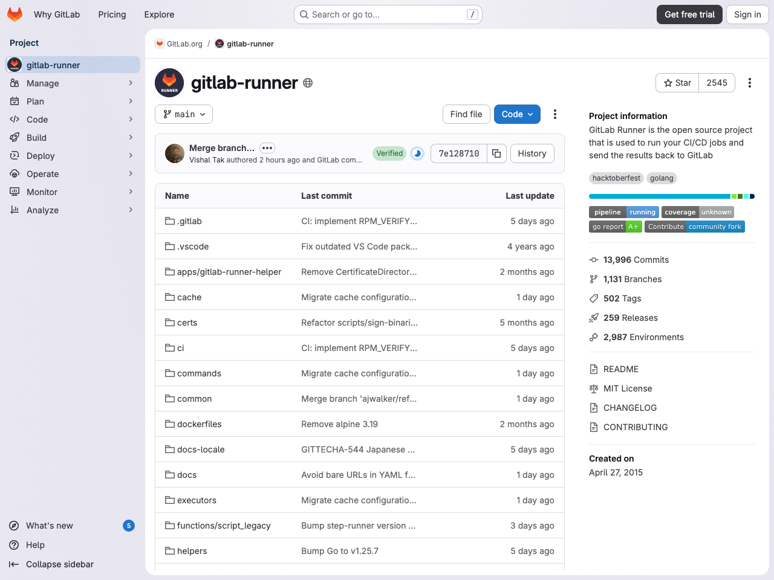This screenshot has height=580, width=774.
Task: Open the Pricing menu item
Action: click(x=112, y=14)
